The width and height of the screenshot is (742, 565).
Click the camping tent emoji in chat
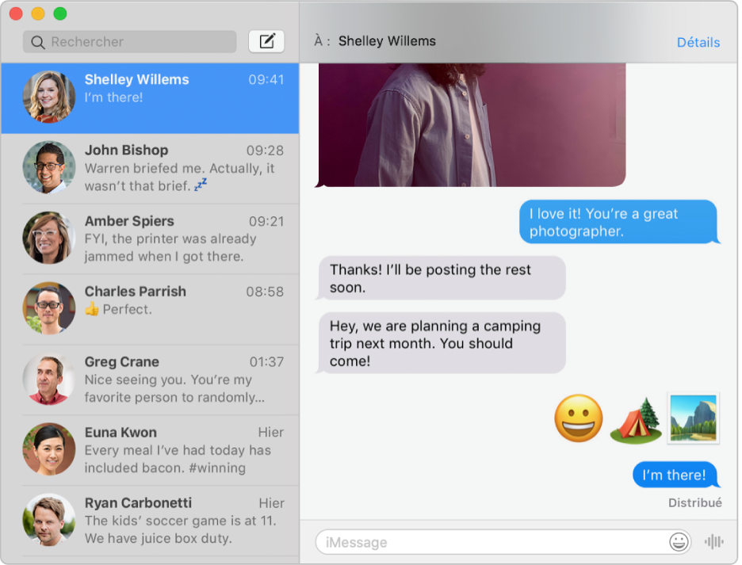click(636, 420)
